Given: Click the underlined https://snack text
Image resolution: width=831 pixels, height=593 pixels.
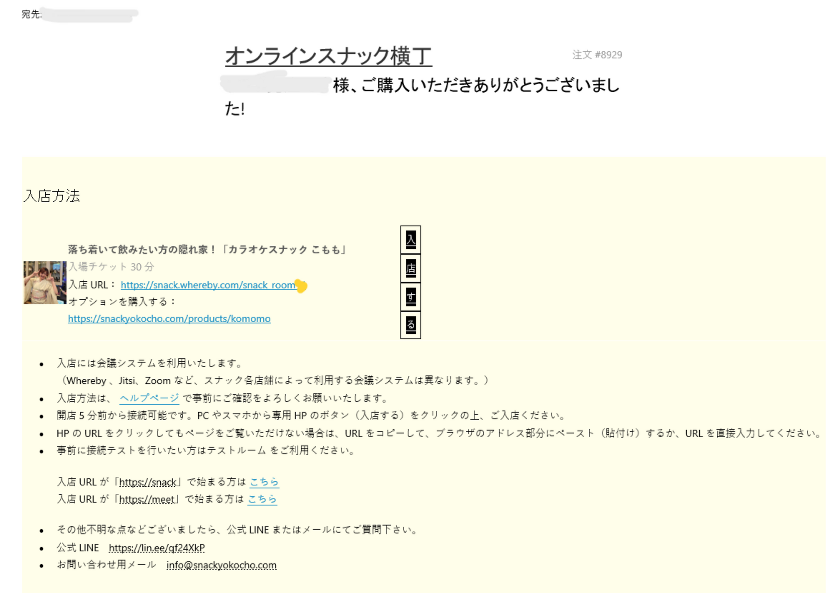Looking at the screenshot, I should pyautogui.click(x=148, y=482).
